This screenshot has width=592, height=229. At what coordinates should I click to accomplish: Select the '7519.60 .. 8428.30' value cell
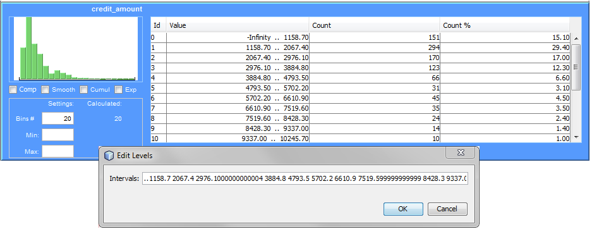pos(238,118)
